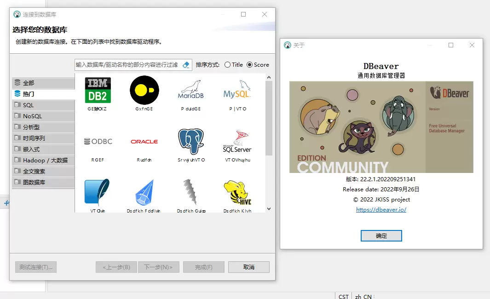Open the Hadoop / 大数据 category
The width and height of the screenshot is (490, 299).
click(43, 160)
